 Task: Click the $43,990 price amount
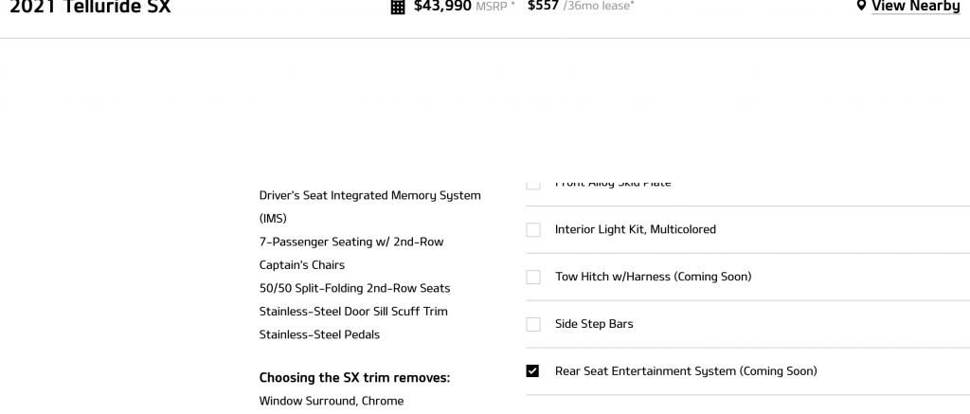[x=442, y=5]
